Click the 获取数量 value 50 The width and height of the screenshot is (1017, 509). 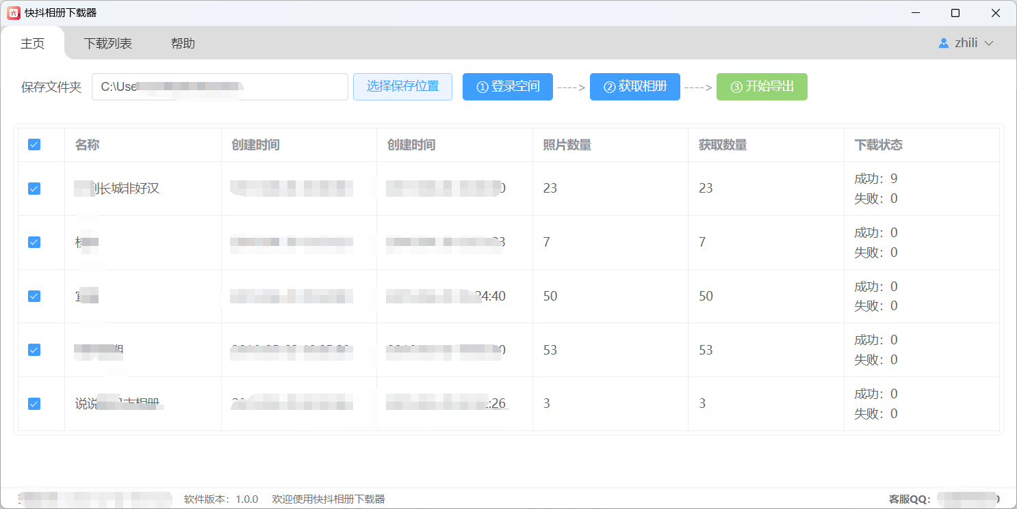pyautogui.click(x=706, y=296)
